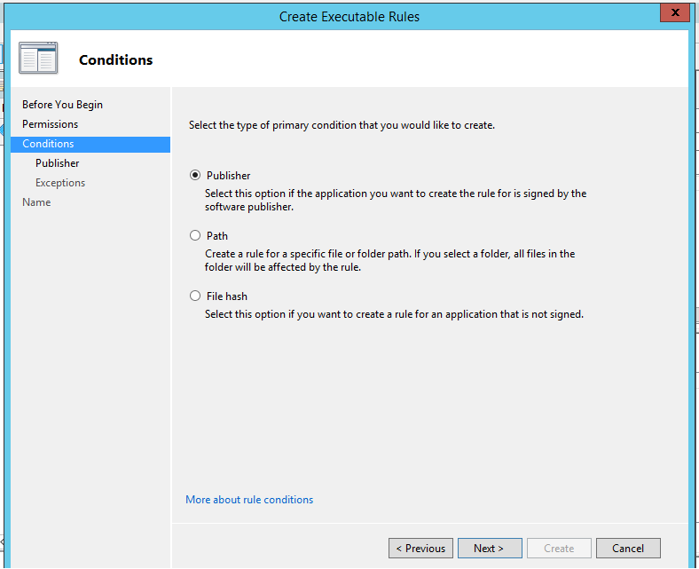The height and width of the screenshot is (569, 699).
Task: Open More about rule conditions link
Action: pos(249,500)
